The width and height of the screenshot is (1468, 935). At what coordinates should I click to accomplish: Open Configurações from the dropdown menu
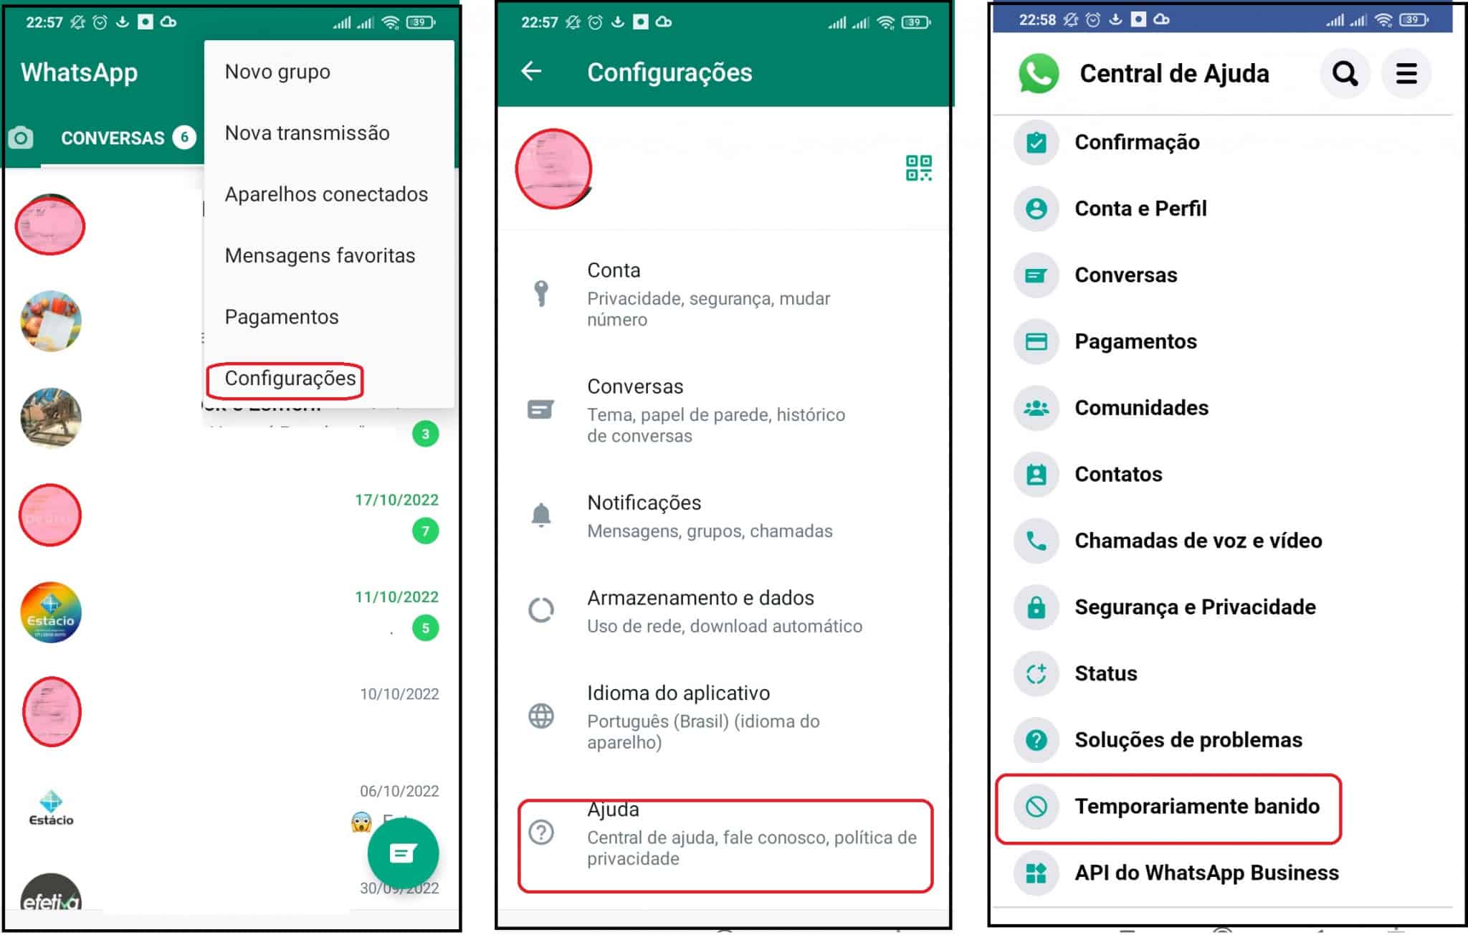(x=294, y=378)
